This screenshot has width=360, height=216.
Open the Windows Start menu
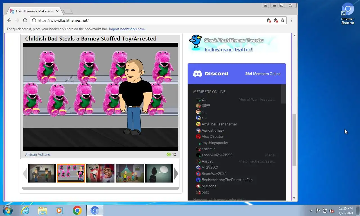click(7, 210)
